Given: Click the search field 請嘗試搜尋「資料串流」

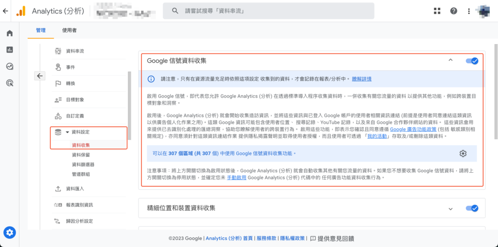Looking at the screenshot, I should 268,11.
